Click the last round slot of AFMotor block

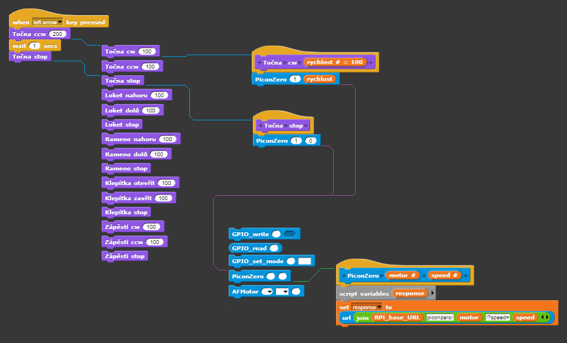pyautogui.click(x=296, y=292)
